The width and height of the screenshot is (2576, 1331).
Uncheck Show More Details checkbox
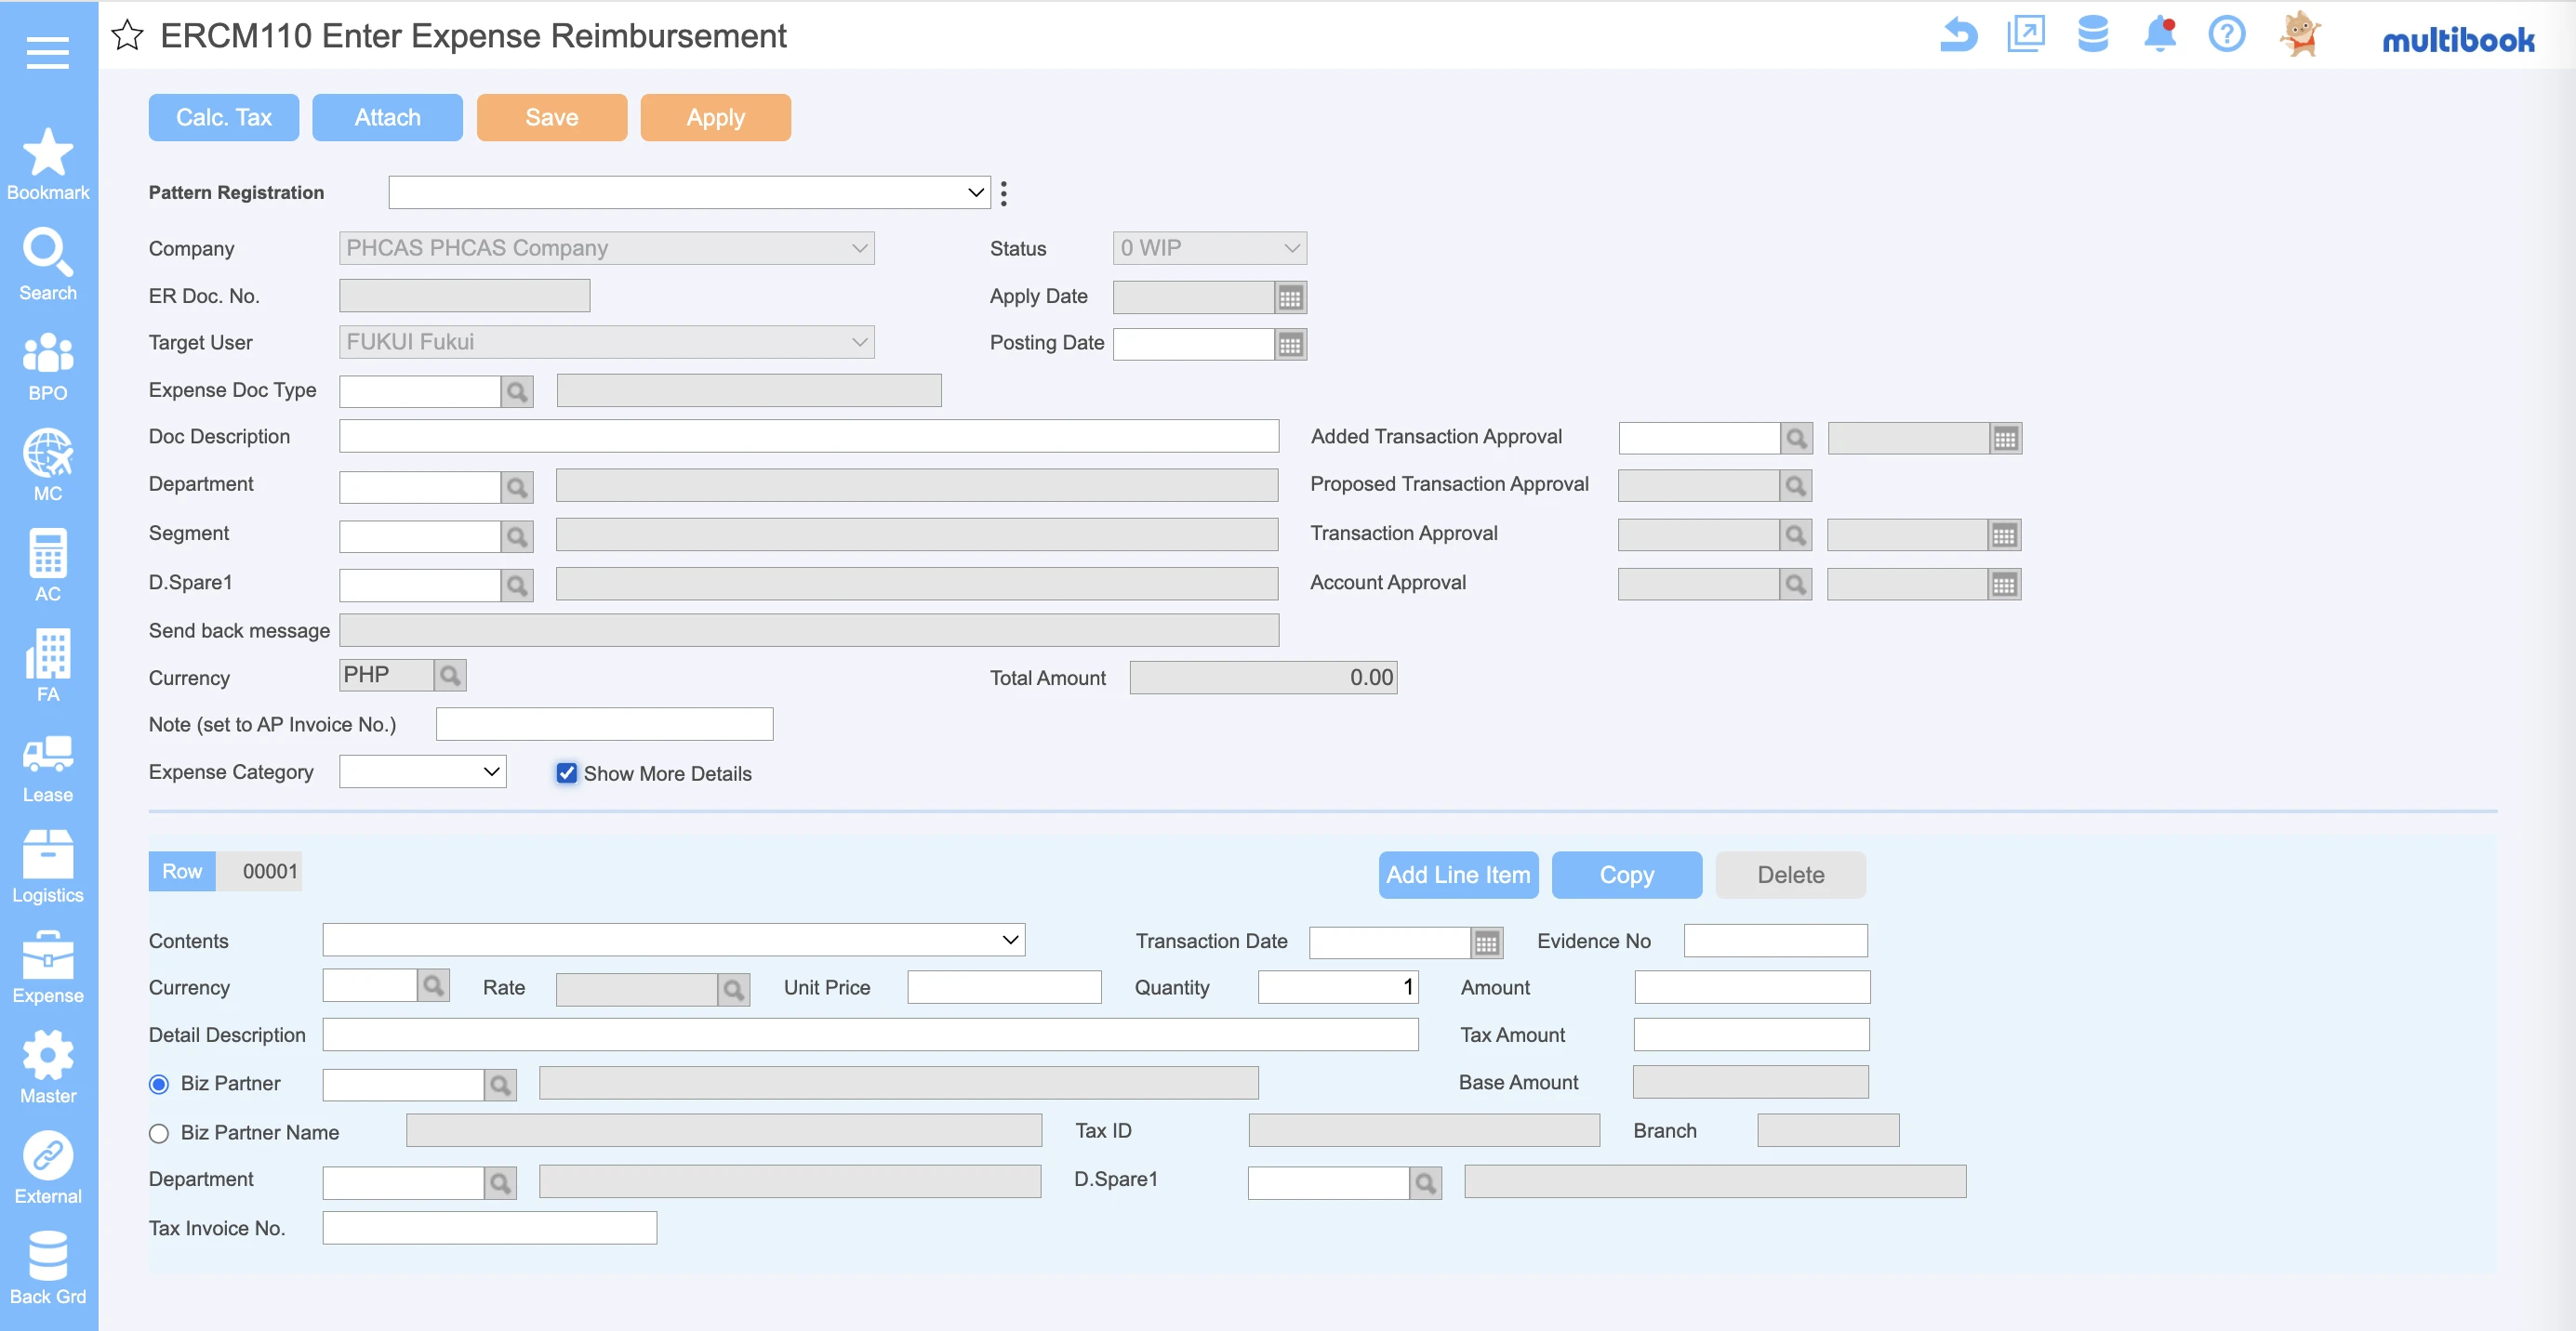pyautogui.click(x=567, y=773)
